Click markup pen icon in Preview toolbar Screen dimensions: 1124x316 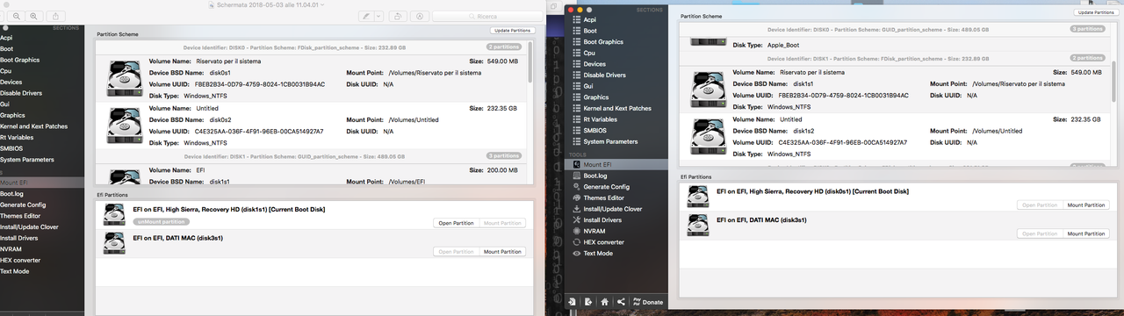pos(366,16)
